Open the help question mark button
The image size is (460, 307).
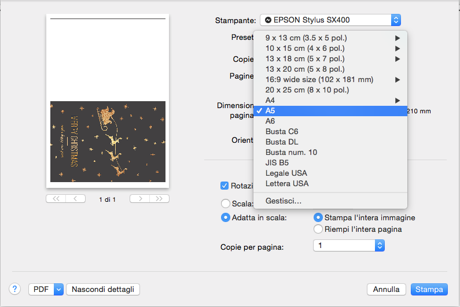point(14,289)
